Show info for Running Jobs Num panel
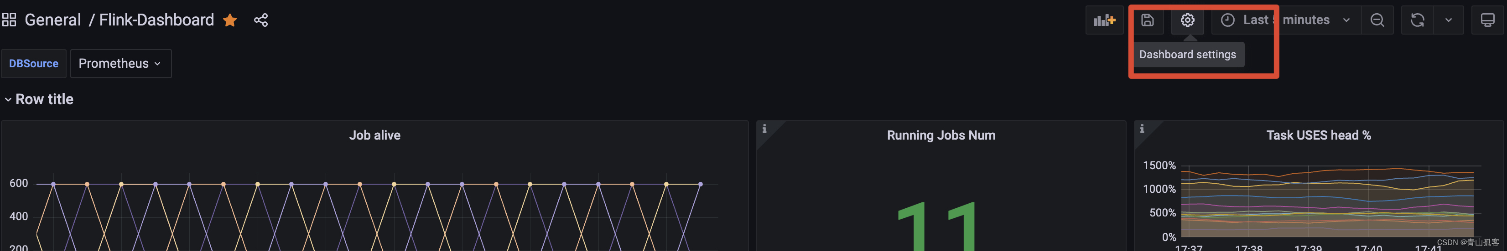Viewport: 1507px width, 251px height. click(x=764, y=128)
